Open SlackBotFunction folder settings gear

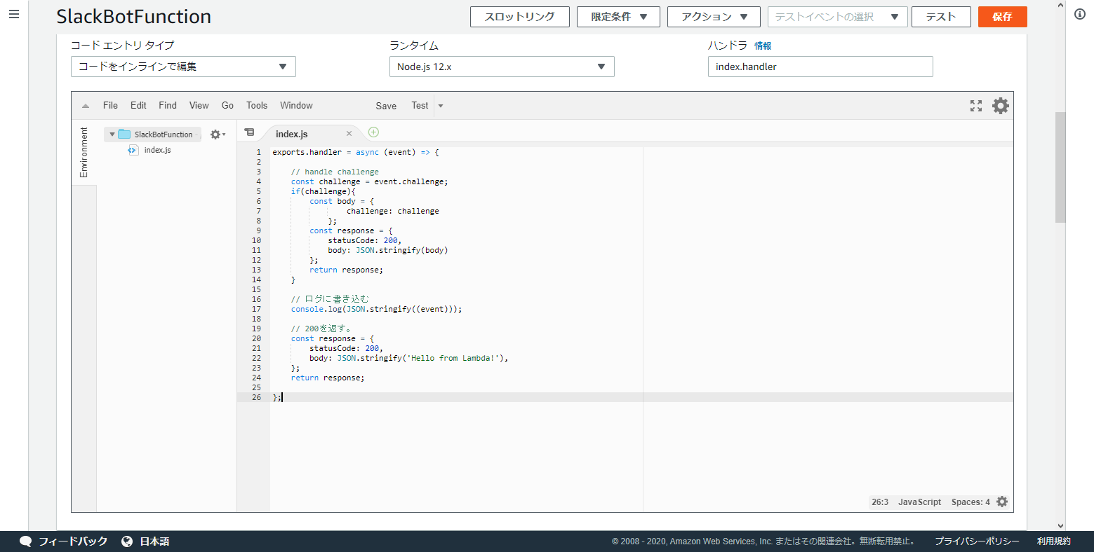tap(218, 134)
